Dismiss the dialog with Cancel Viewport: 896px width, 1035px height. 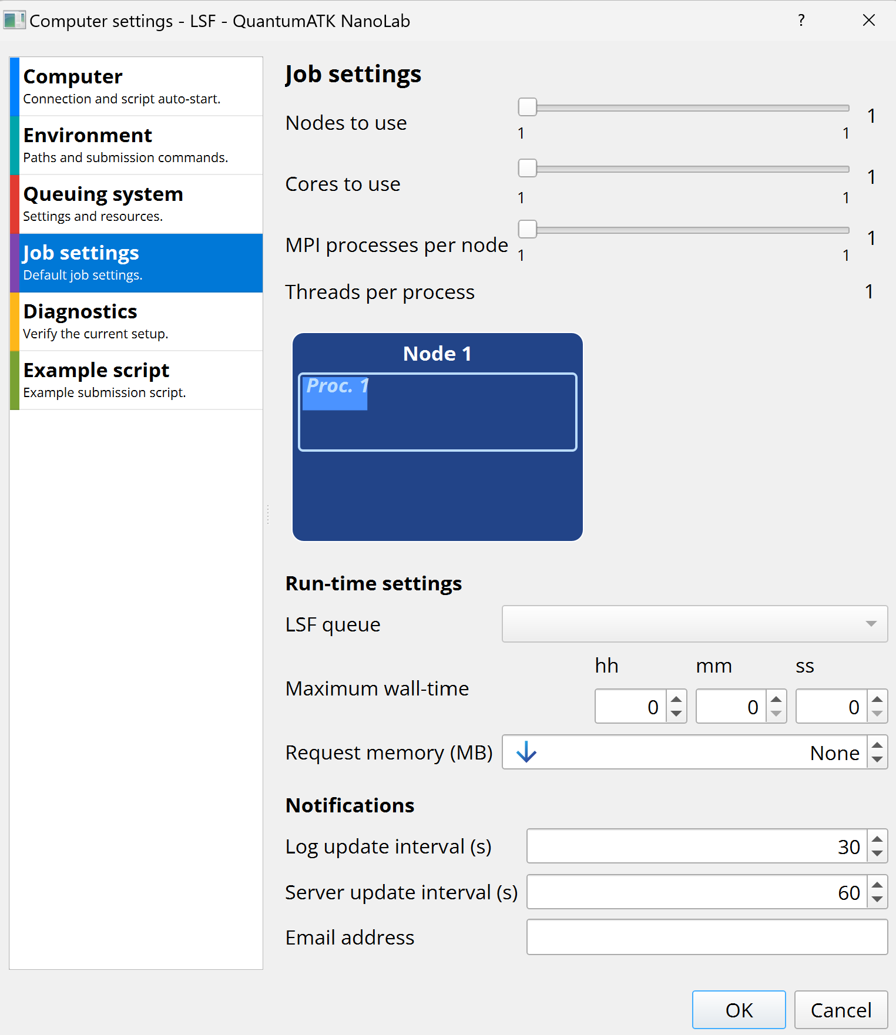click(841, 1010)
